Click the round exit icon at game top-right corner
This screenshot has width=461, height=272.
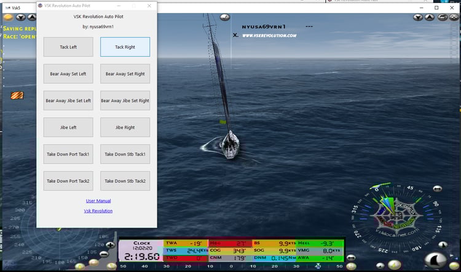(454, 17)
